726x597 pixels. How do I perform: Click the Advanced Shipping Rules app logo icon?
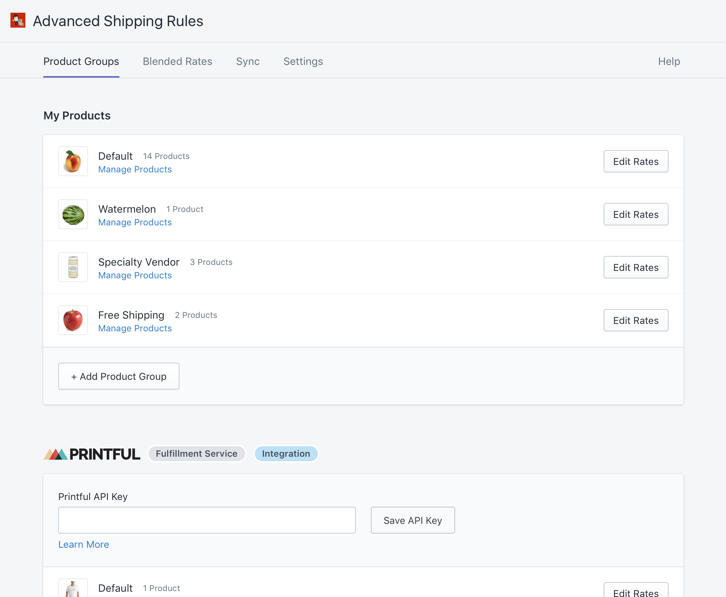coord(18,21)
